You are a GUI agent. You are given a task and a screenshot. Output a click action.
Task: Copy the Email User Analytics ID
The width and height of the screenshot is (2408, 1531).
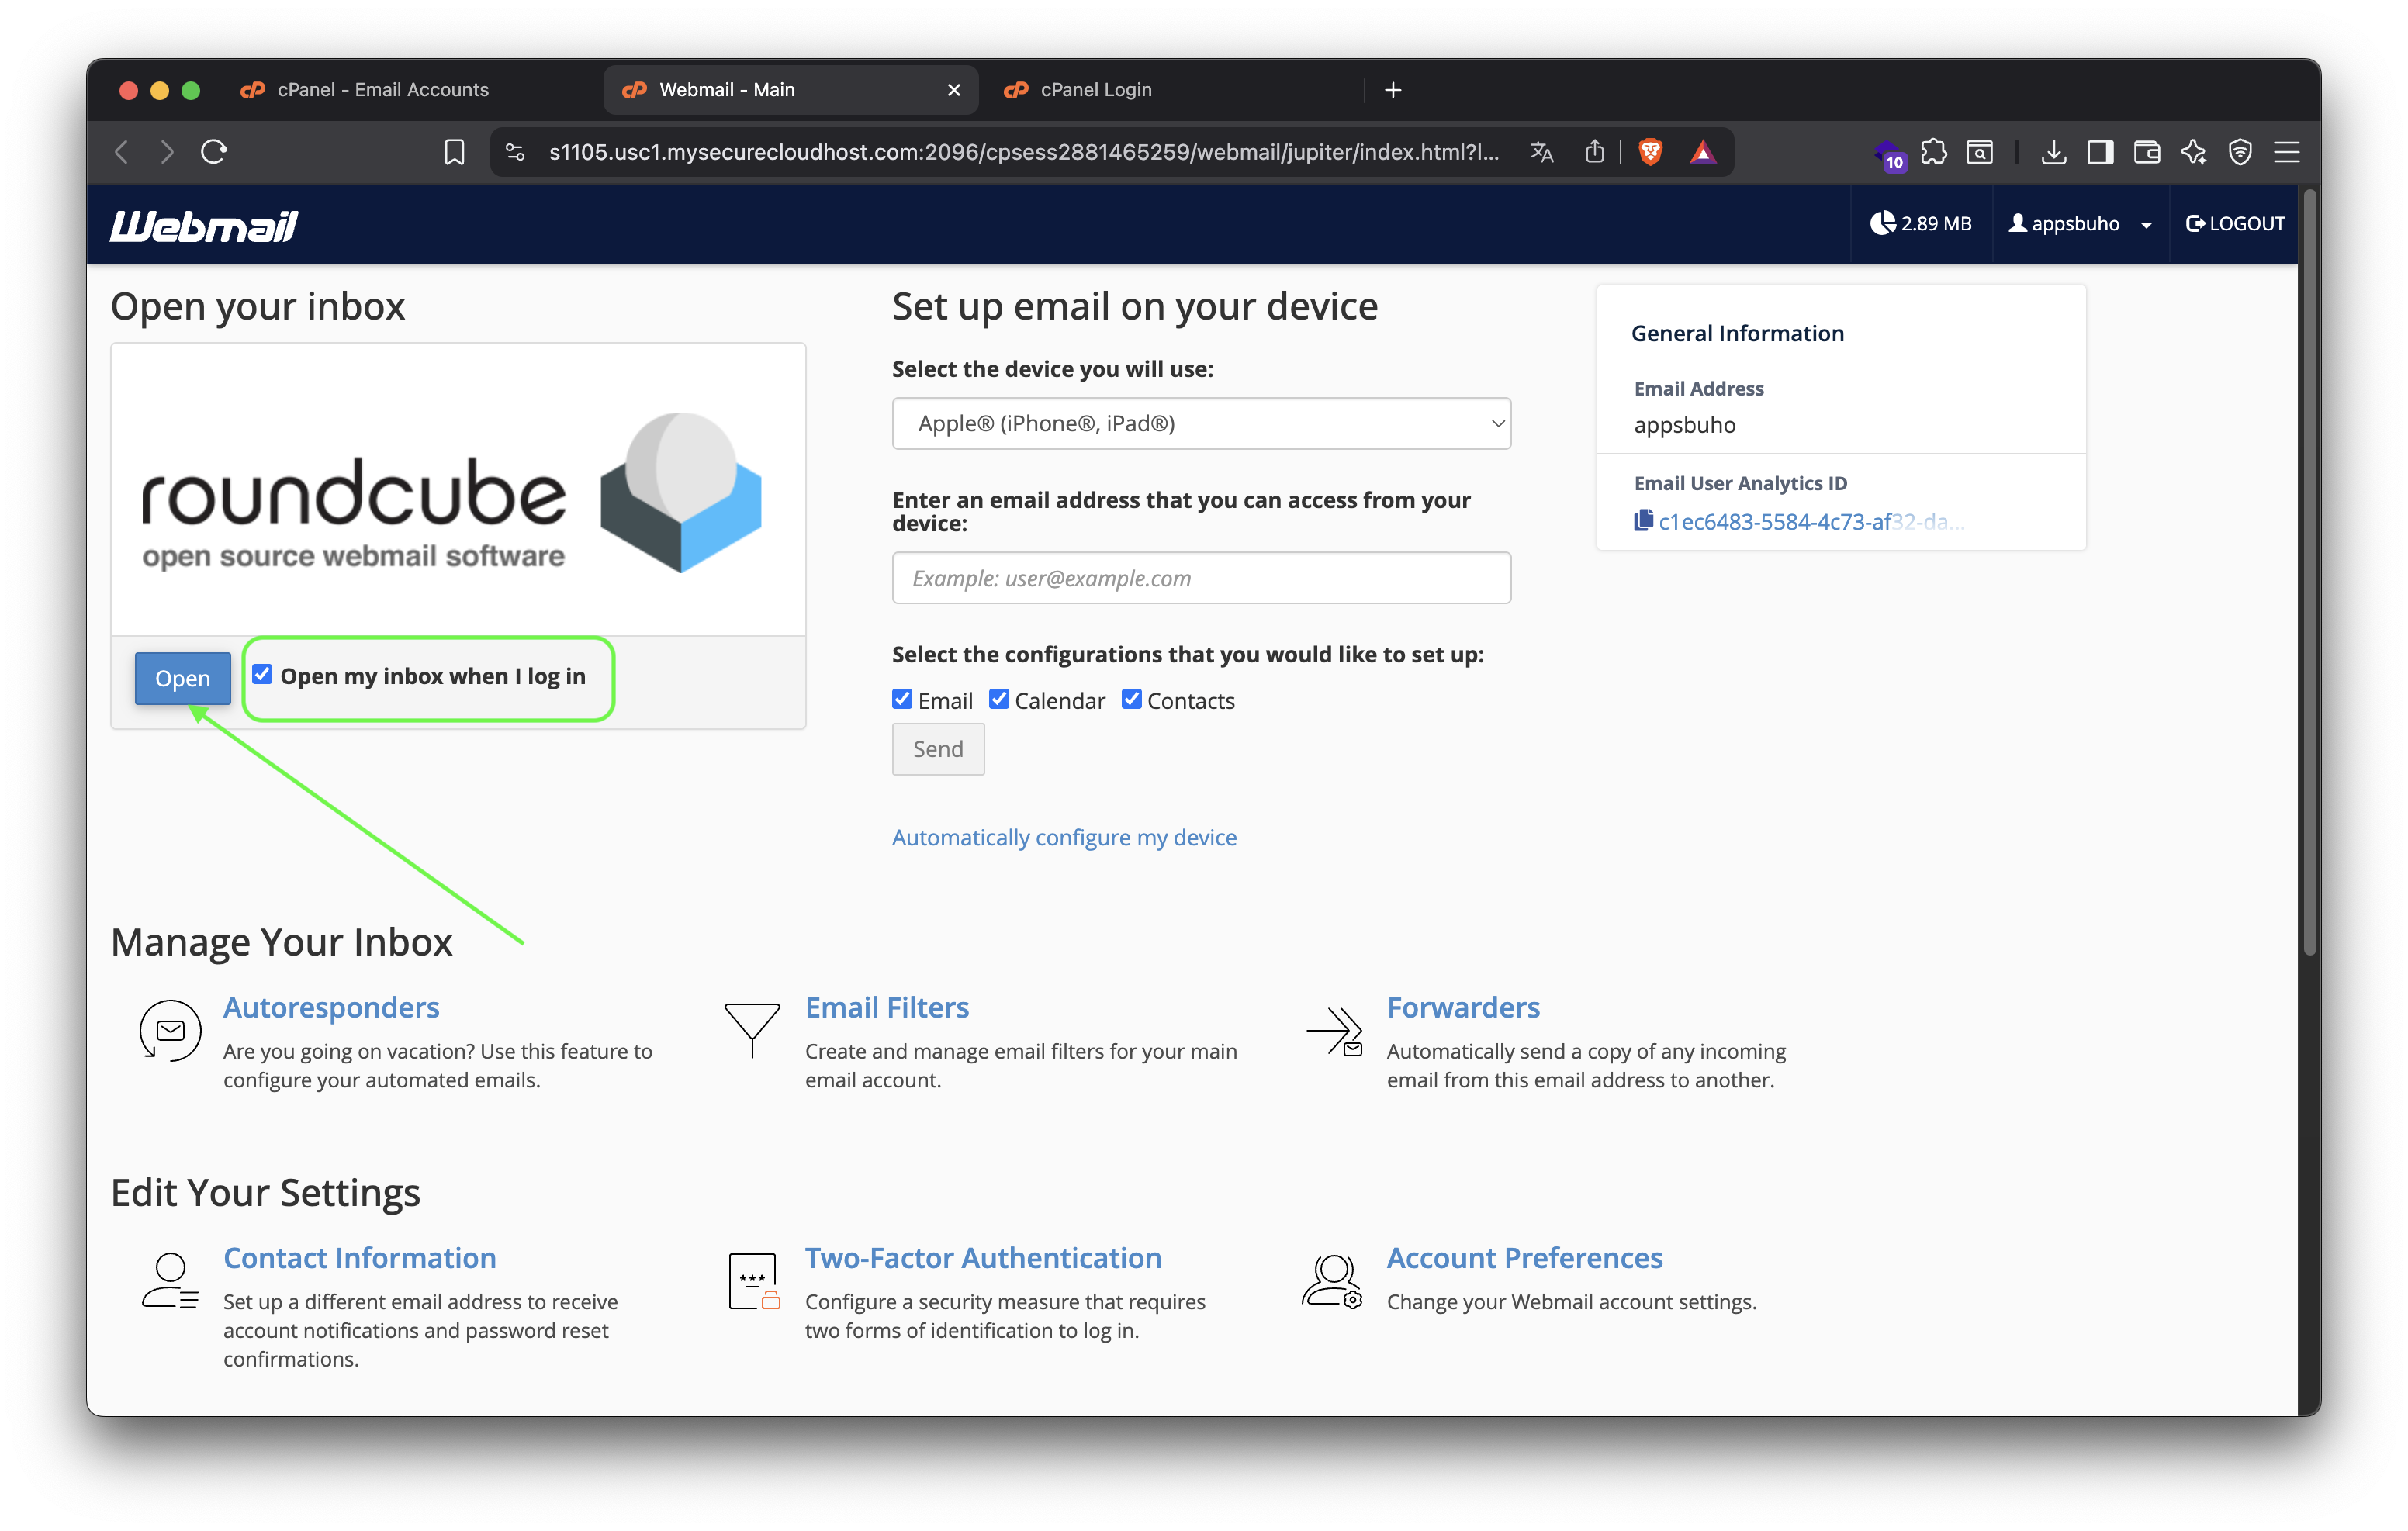point(1642,521)
